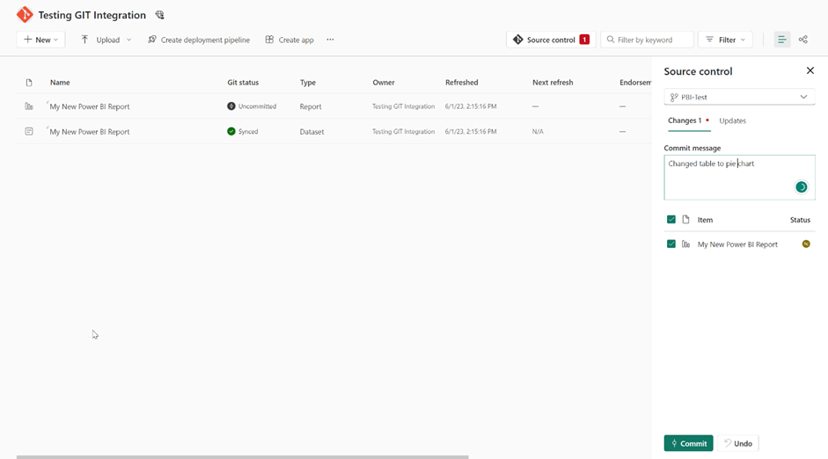Click the Synced status icon
This screenshot has width=828, height=459.
(x=231, y=131)
